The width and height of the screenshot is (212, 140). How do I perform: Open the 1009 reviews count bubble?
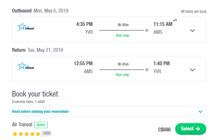pos(46,133)
